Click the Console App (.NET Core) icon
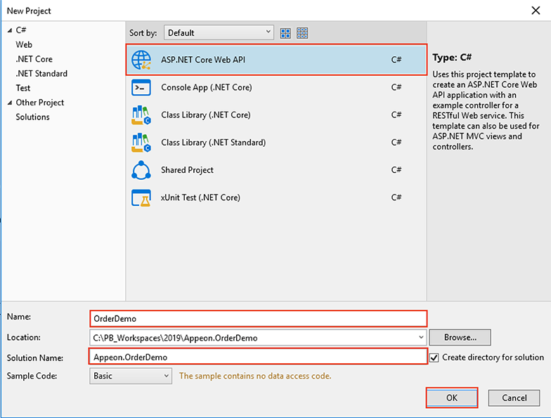The image size is (551, 418). pyautogui.click(x=141, y=88)
